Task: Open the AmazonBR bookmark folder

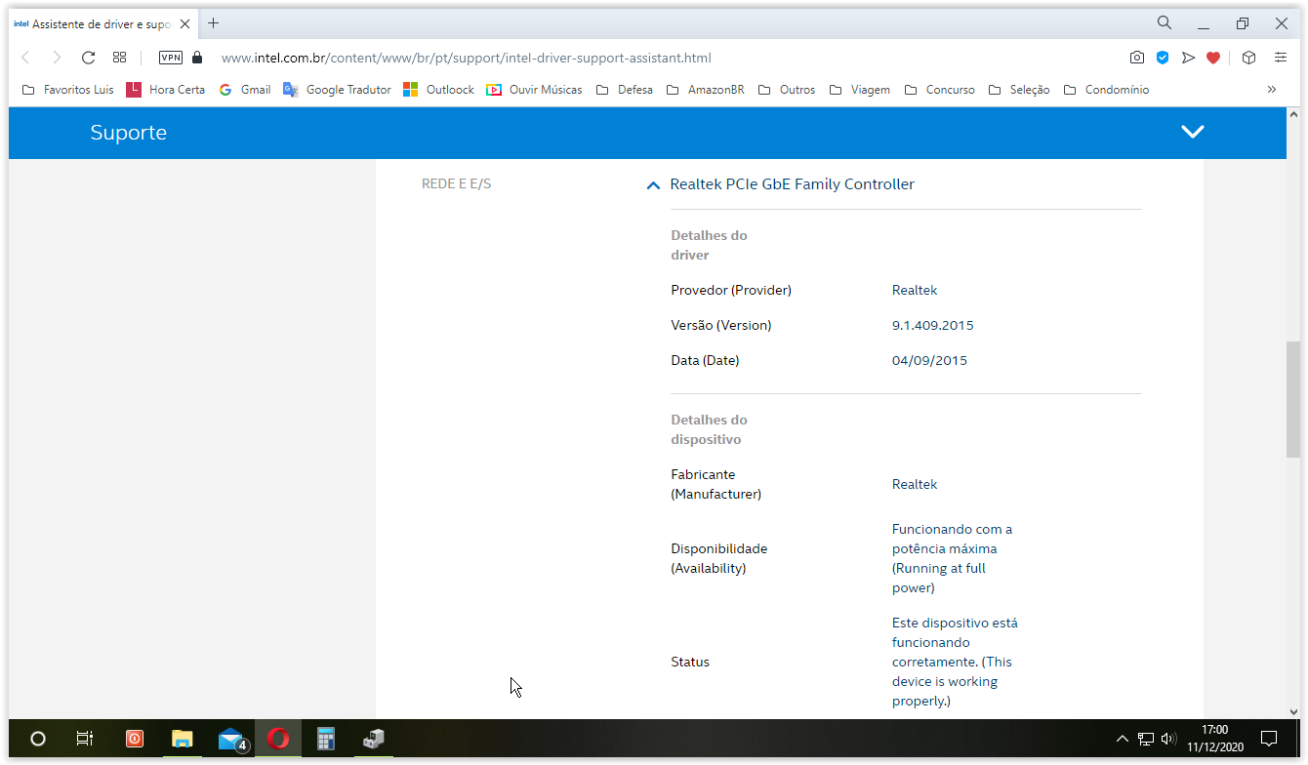Action: (705, 90)
